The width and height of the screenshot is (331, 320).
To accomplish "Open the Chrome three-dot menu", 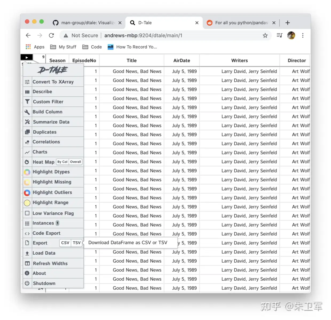I will click(303, 35).
